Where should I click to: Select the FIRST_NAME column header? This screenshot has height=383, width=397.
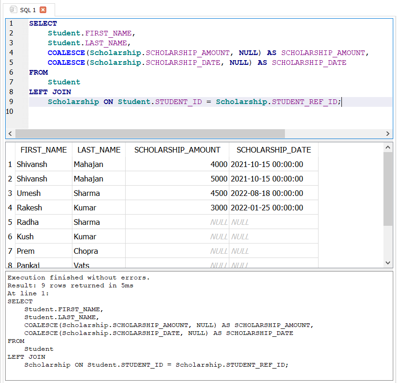(x=43, y=150)
